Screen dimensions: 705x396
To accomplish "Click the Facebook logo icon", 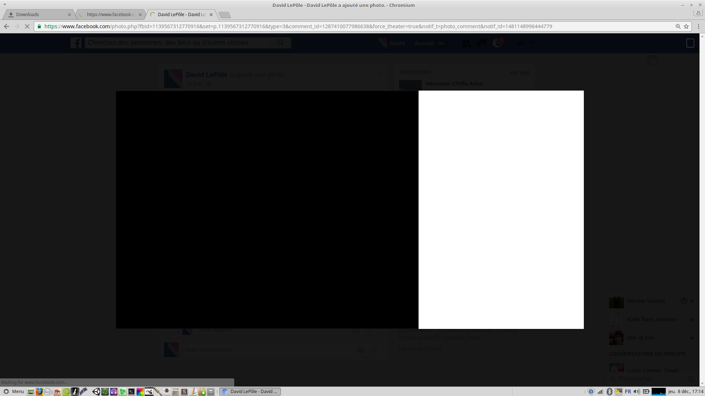I will point(76,43).
